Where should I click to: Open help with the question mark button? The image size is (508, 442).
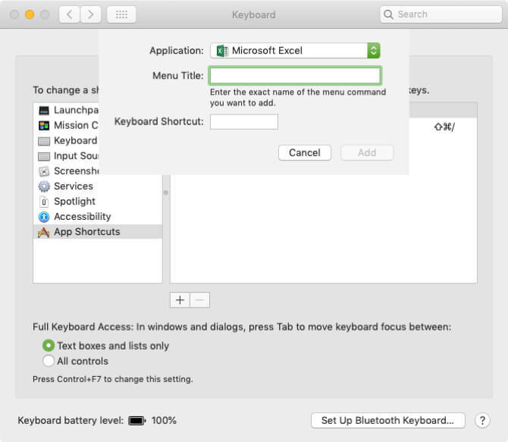[482, 420]
